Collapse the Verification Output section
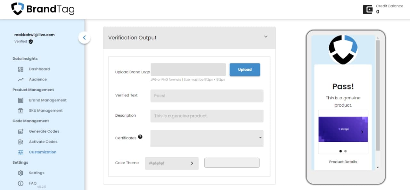 coord(266,37)
